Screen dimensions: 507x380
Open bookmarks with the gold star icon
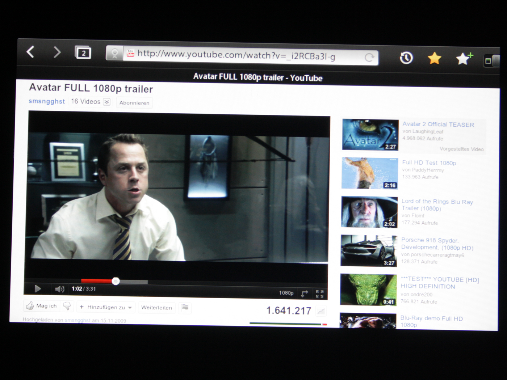(x=434, y=58)
